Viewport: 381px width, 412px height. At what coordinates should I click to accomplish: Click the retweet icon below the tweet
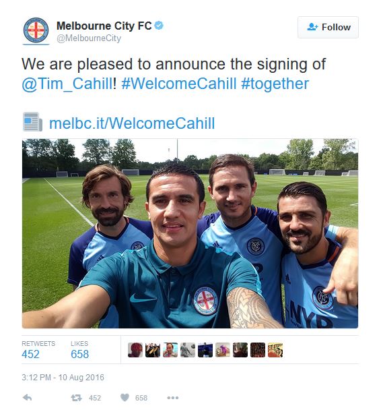coord(76,398)
